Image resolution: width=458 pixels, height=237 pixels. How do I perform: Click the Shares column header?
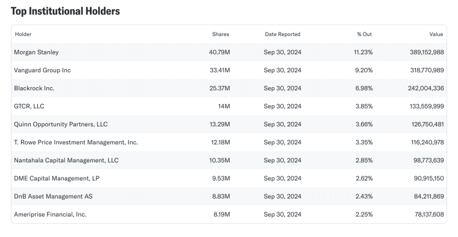221,34
